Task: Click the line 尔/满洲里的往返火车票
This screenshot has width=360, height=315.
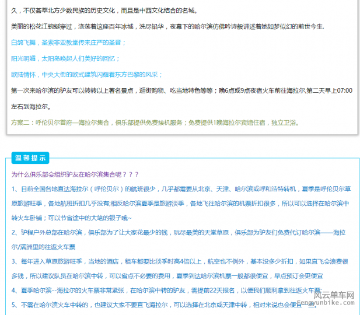Action: (x=44, y=247)
